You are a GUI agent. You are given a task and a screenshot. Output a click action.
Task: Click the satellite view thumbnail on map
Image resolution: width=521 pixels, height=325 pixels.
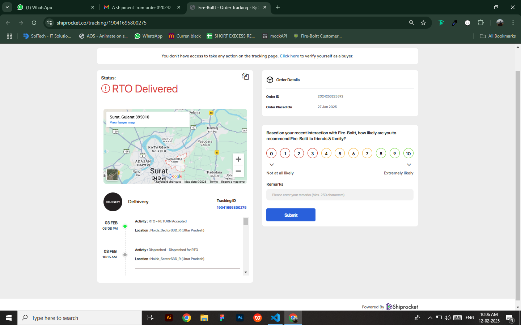click(x=112, y=175)
